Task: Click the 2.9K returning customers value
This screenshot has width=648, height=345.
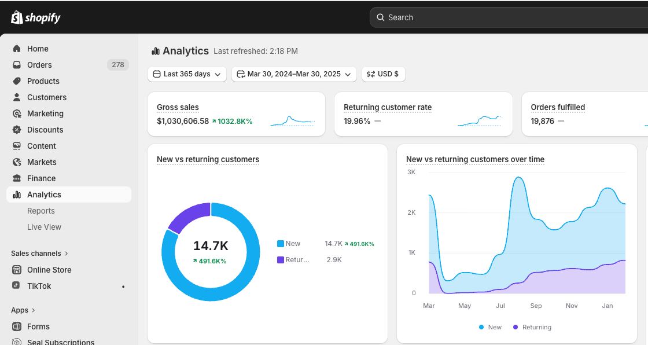Action: 334,260
